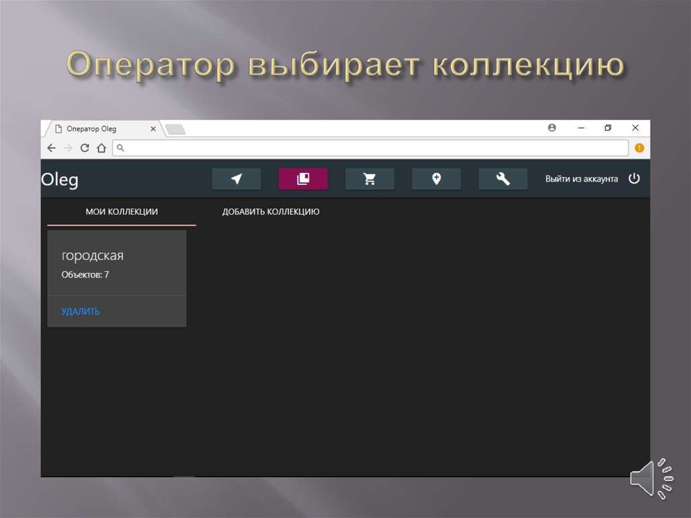Switch to the МОИ КОЛЛЕКЦИИ tab
The image size is (691, 518).
pyautogui.click(x=121, y=211)
